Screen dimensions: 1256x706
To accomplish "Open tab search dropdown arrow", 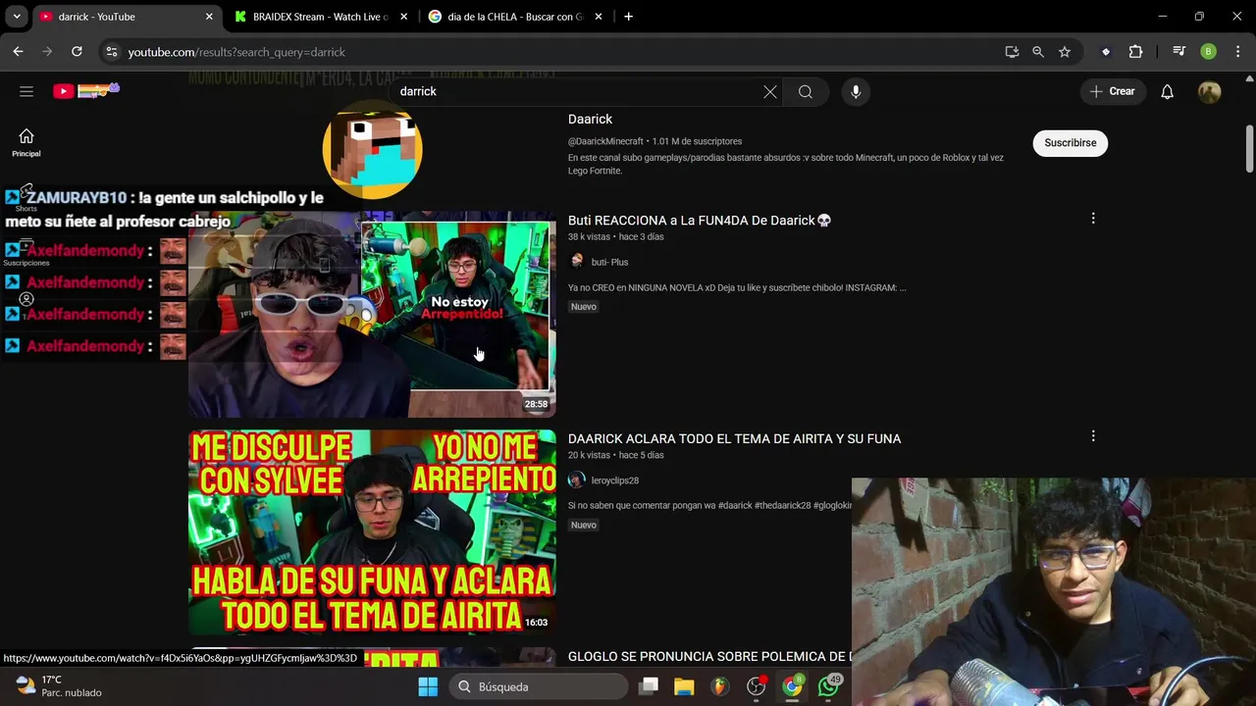I will (x=16, y=17).
